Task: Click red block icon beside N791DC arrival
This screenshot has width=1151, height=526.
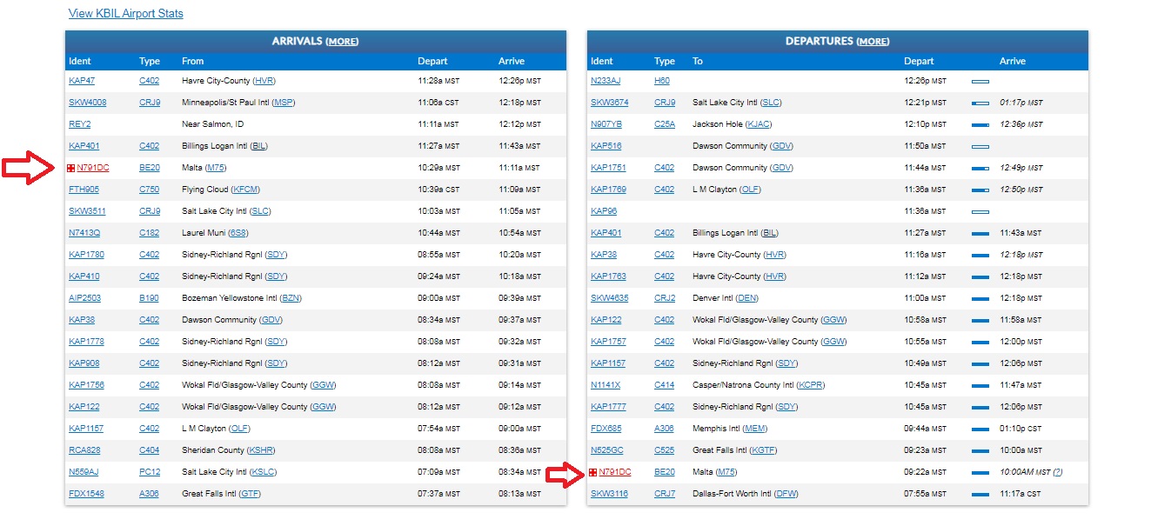Action: tap(71, 168)
